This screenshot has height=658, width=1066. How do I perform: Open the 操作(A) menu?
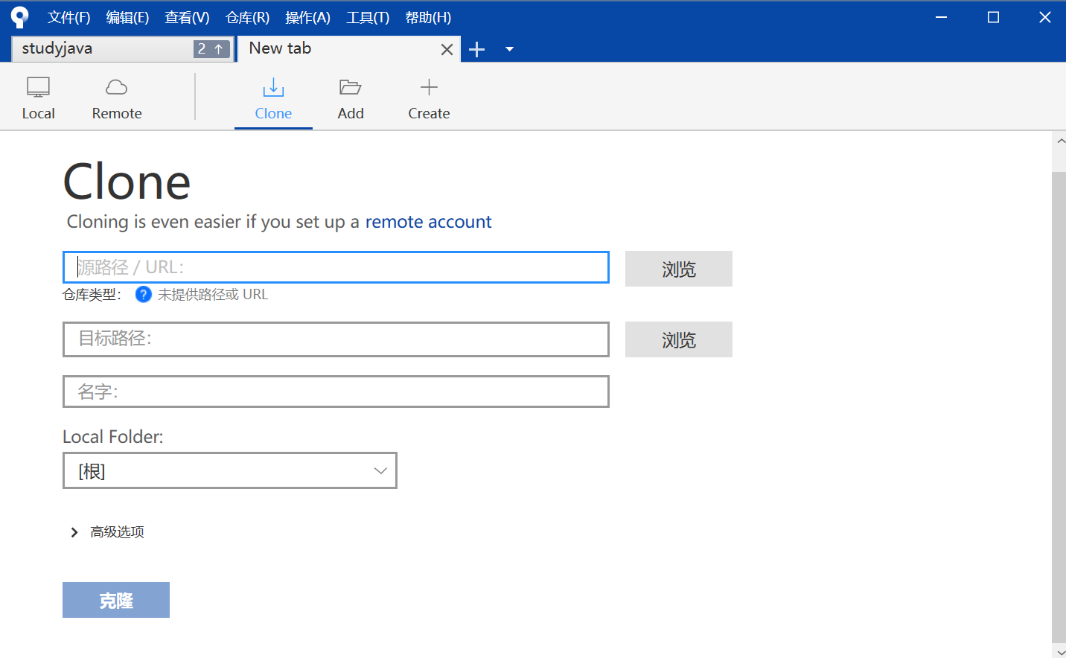click(x=307, y=18)
